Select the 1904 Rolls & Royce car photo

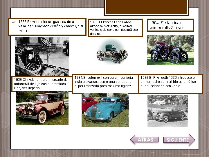(170, 50)
